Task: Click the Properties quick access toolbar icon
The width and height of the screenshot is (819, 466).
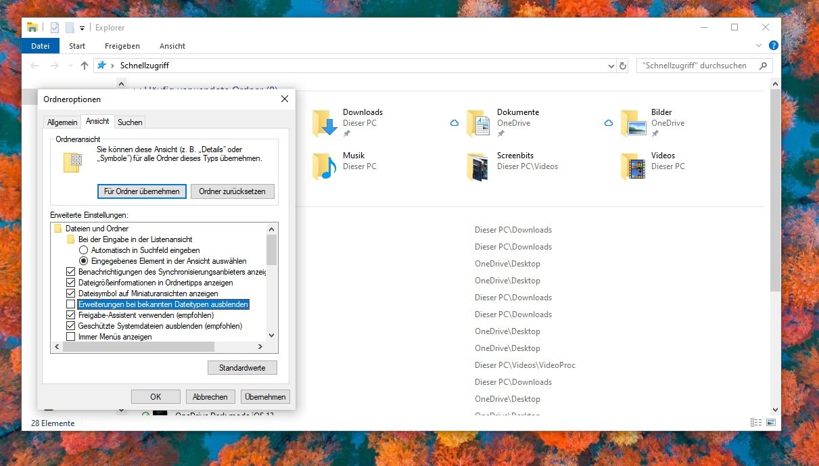Action: pyautogui.click(x=55, y=28)
